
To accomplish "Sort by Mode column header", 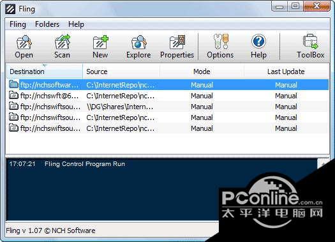I will coord(202,72).
